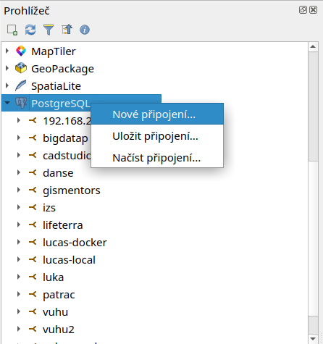Click the connection icon beside lucas-docker

[x=33, y=242]
